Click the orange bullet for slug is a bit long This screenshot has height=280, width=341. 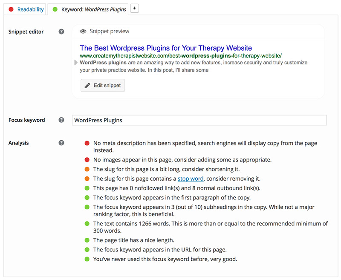click(x=87, y=169)
